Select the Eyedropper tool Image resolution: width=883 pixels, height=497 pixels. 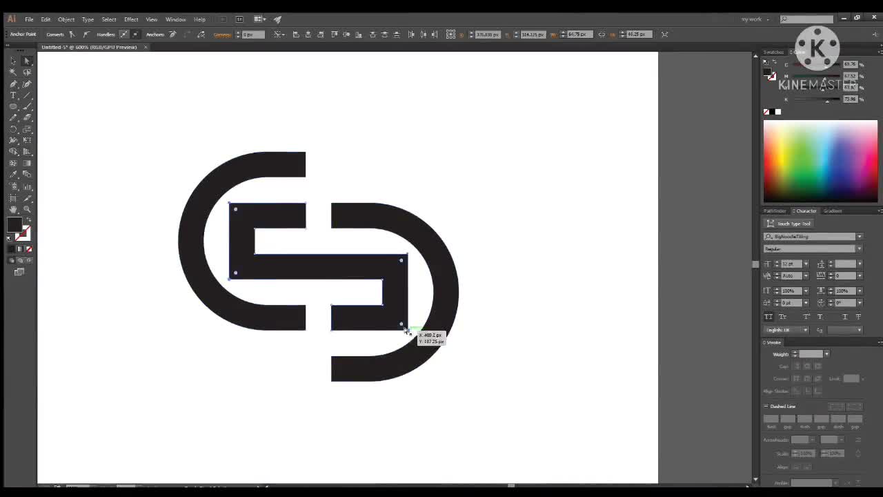[x=13, y=175]
